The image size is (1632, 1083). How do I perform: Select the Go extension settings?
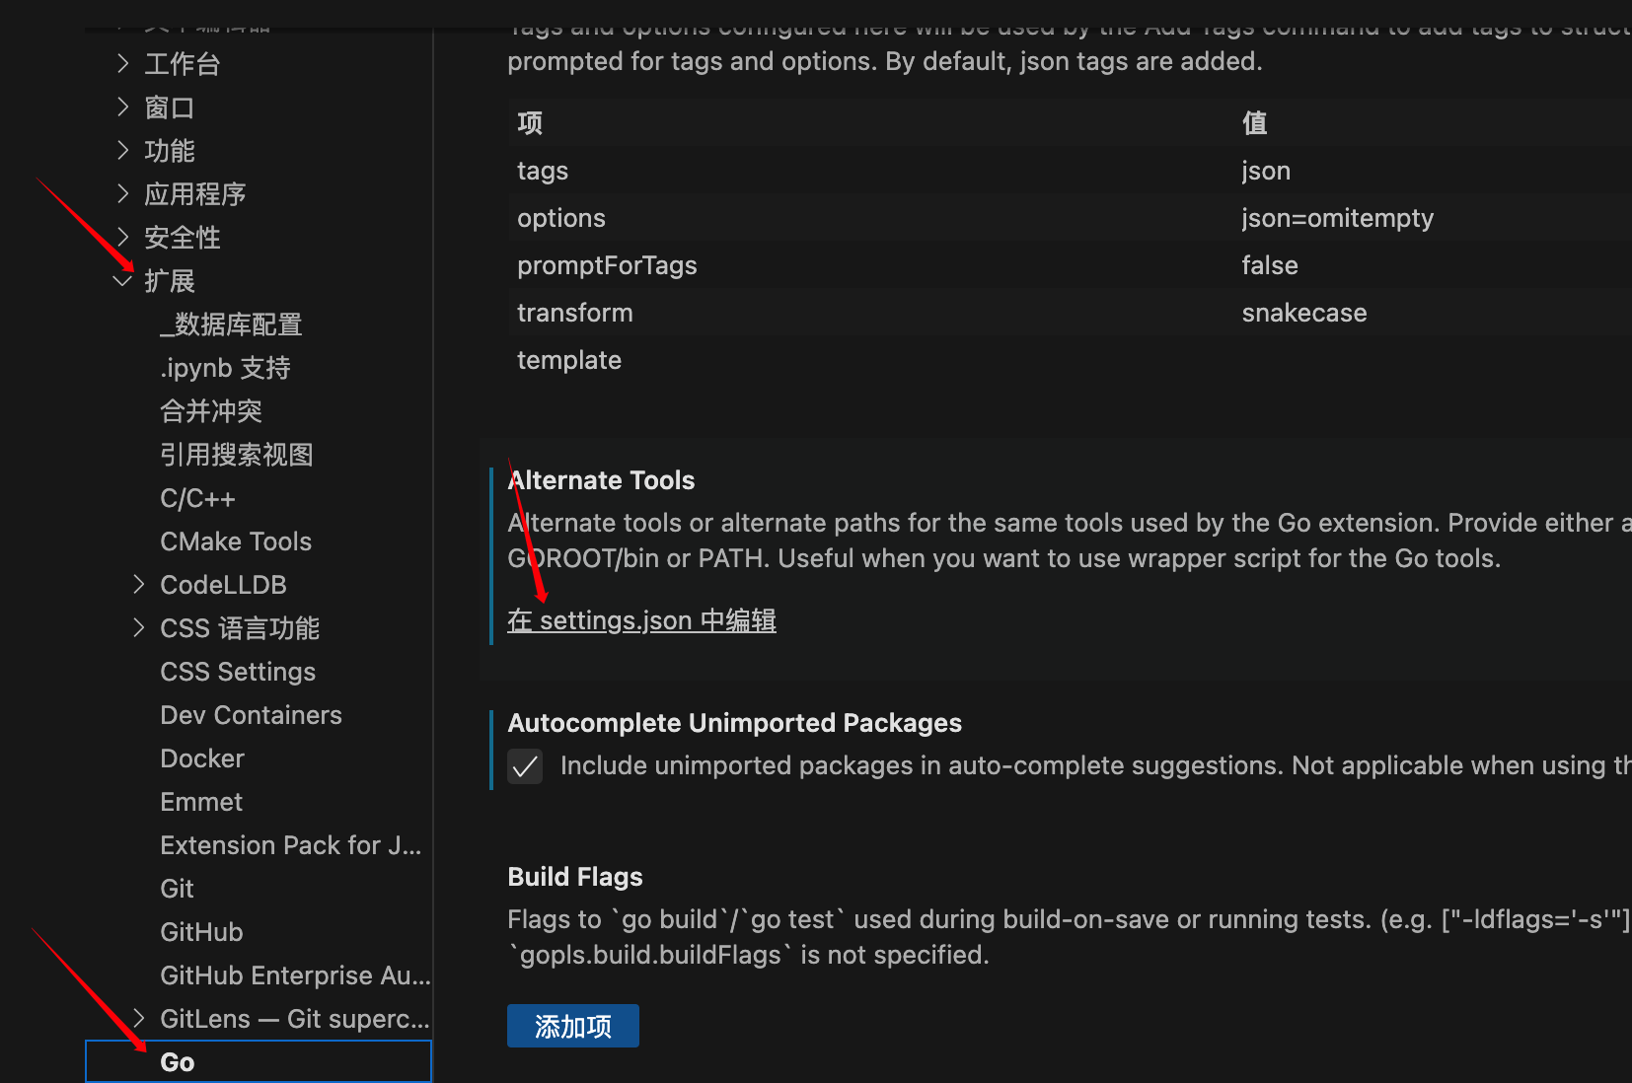tap(178, 1061)
